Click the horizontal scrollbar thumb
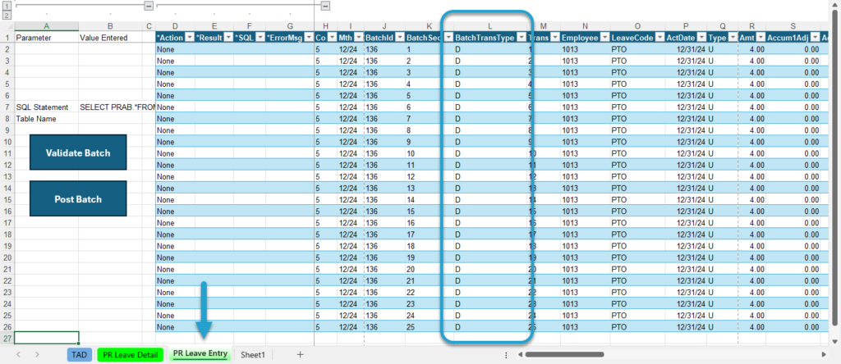841x364 pixels. pyautogui.click(x=564, y=354)
